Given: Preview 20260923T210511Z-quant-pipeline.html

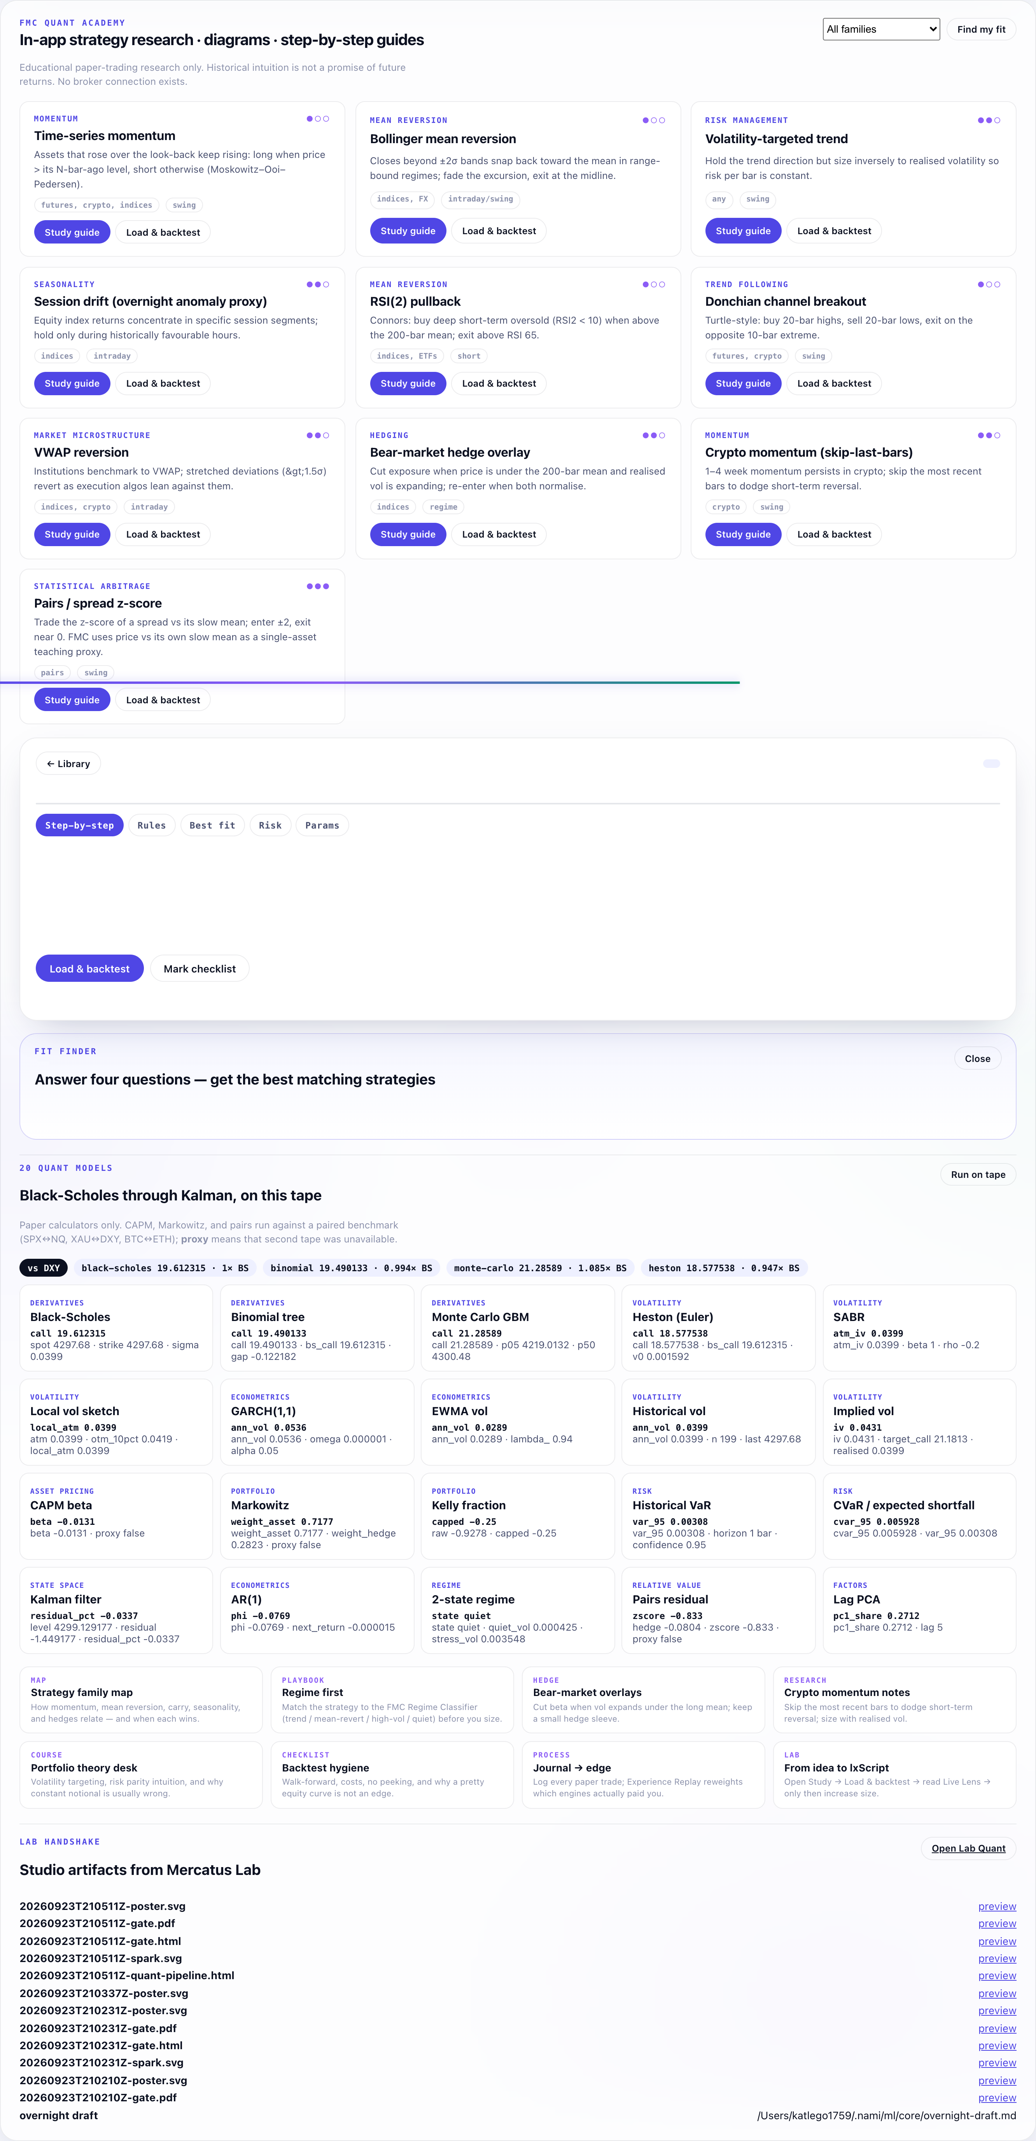Looking at the screenshot, I should pyautogui.click(x=997, y=1976).
